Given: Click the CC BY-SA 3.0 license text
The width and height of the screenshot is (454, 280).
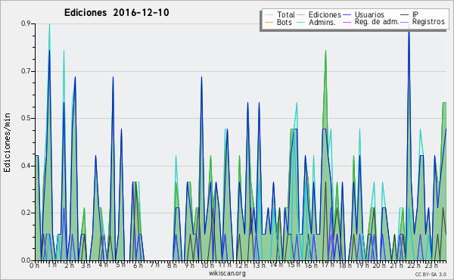Looking at the screenshot, I should [431, 275].
